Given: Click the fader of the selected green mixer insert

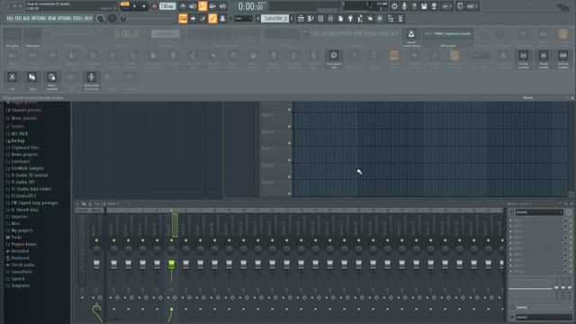Looking at the screenshot, I should pyautogui.click(x=172, y=264).
